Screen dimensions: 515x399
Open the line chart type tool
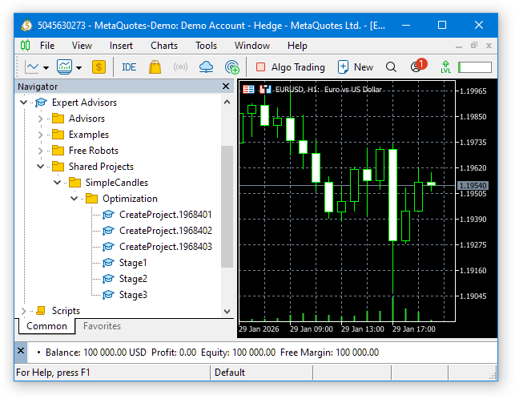pos(32,67)
